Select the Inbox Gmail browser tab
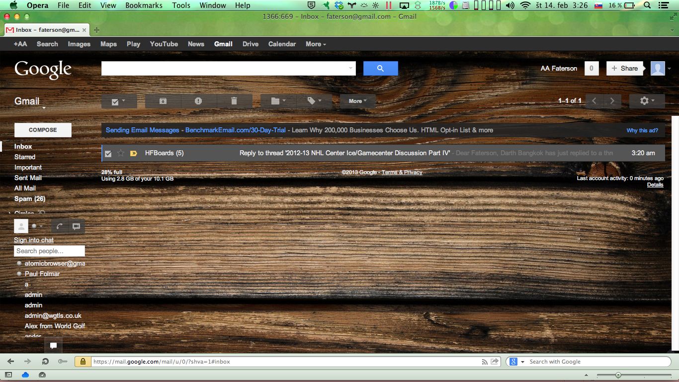This screenshot has height=382, width=679. coord(47,30)
